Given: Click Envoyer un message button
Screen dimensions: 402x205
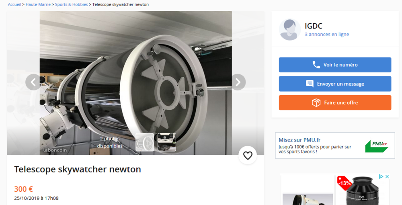Looking at the screenshot, I should point(335,84).
